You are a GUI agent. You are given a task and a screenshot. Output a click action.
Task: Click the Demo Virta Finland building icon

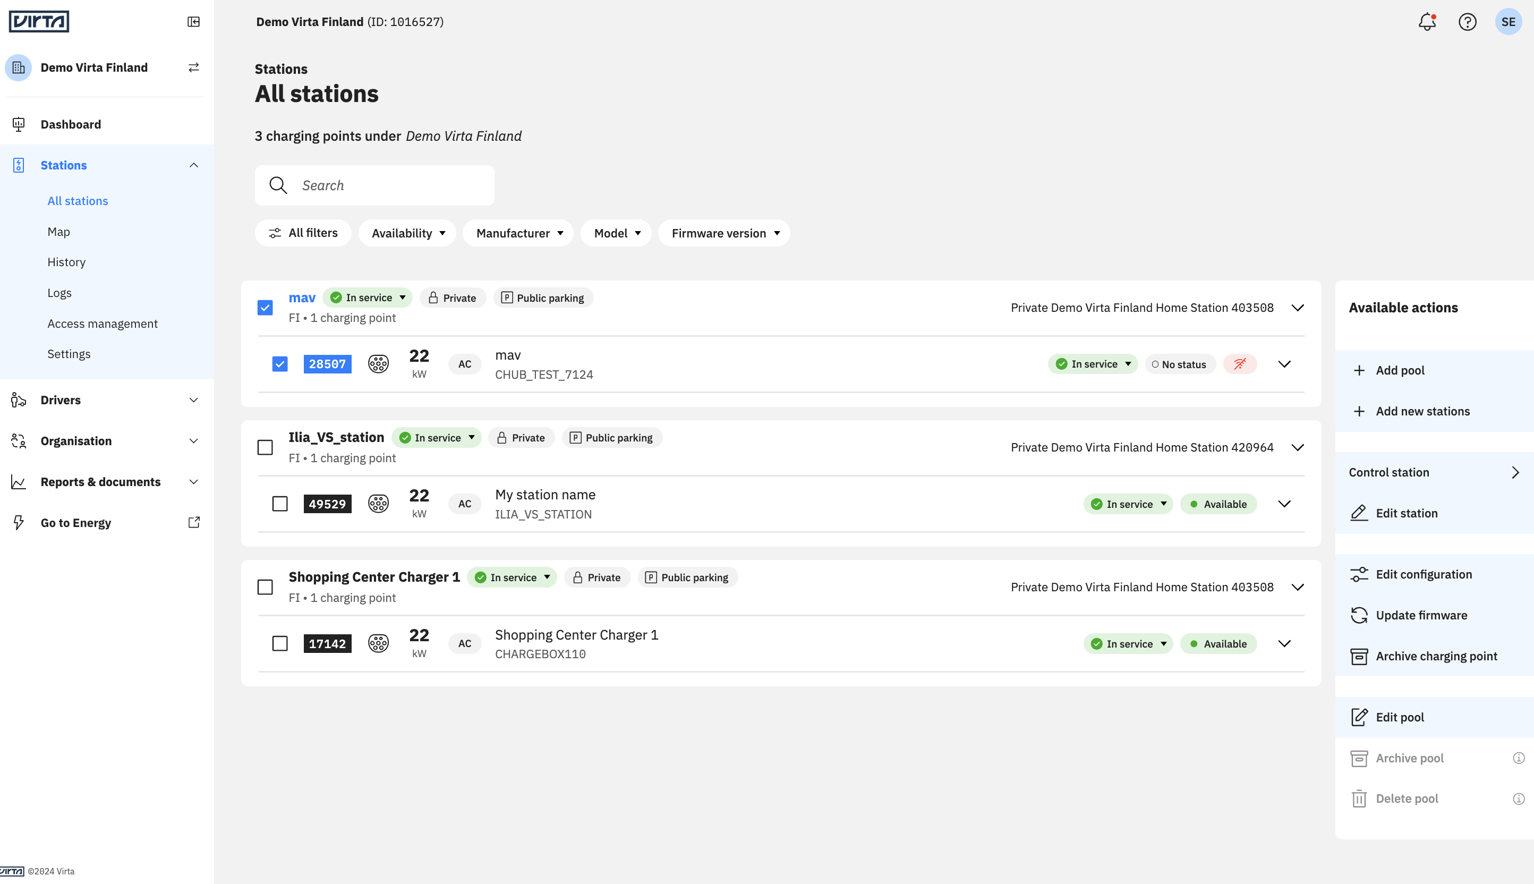coord(18,67)
